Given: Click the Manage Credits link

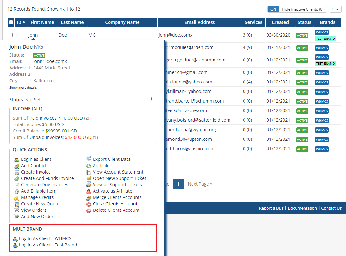Looking at the screenshot, I should 37,197.
